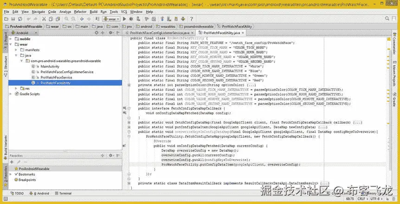Open the Build menu
The height and width of the screenshot is (204, 400).
point(93,12)
